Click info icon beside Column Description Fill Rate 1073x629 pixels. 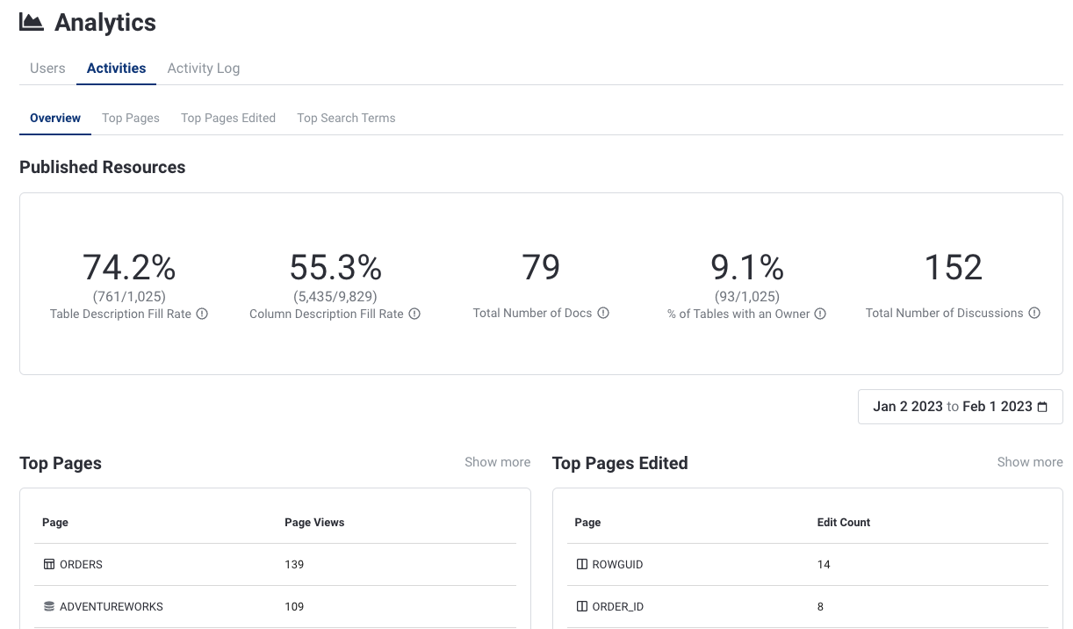[414, 314]
